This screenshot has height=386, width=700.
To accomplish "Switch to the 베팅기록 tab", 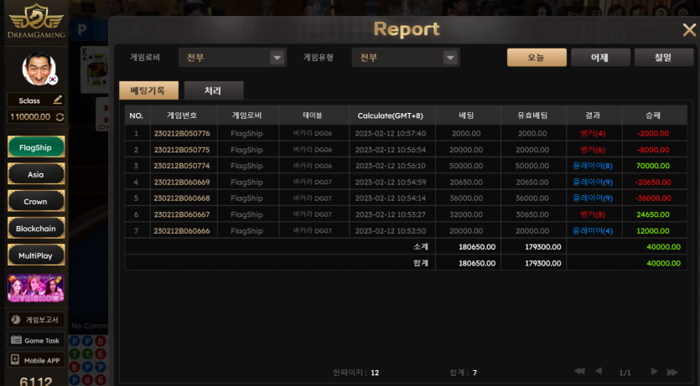I will pos(148,90).
